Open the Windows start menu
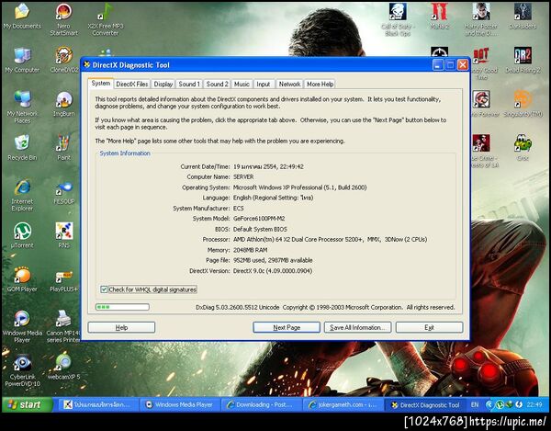The width and height of the screenshot is (551, 431). (x=26, y=404)
